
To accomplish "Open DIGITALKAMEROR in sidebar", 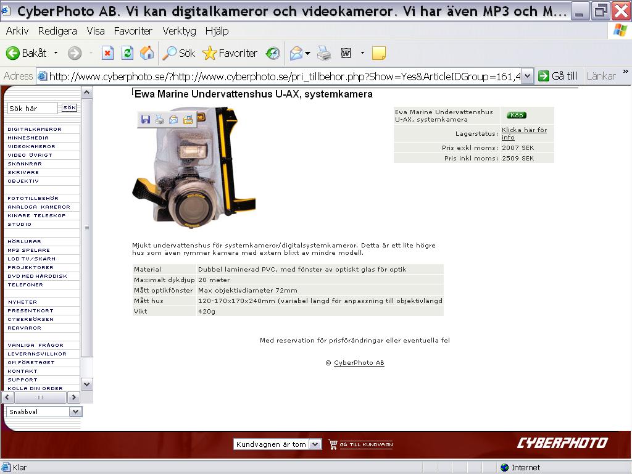I will coord(35,130).
